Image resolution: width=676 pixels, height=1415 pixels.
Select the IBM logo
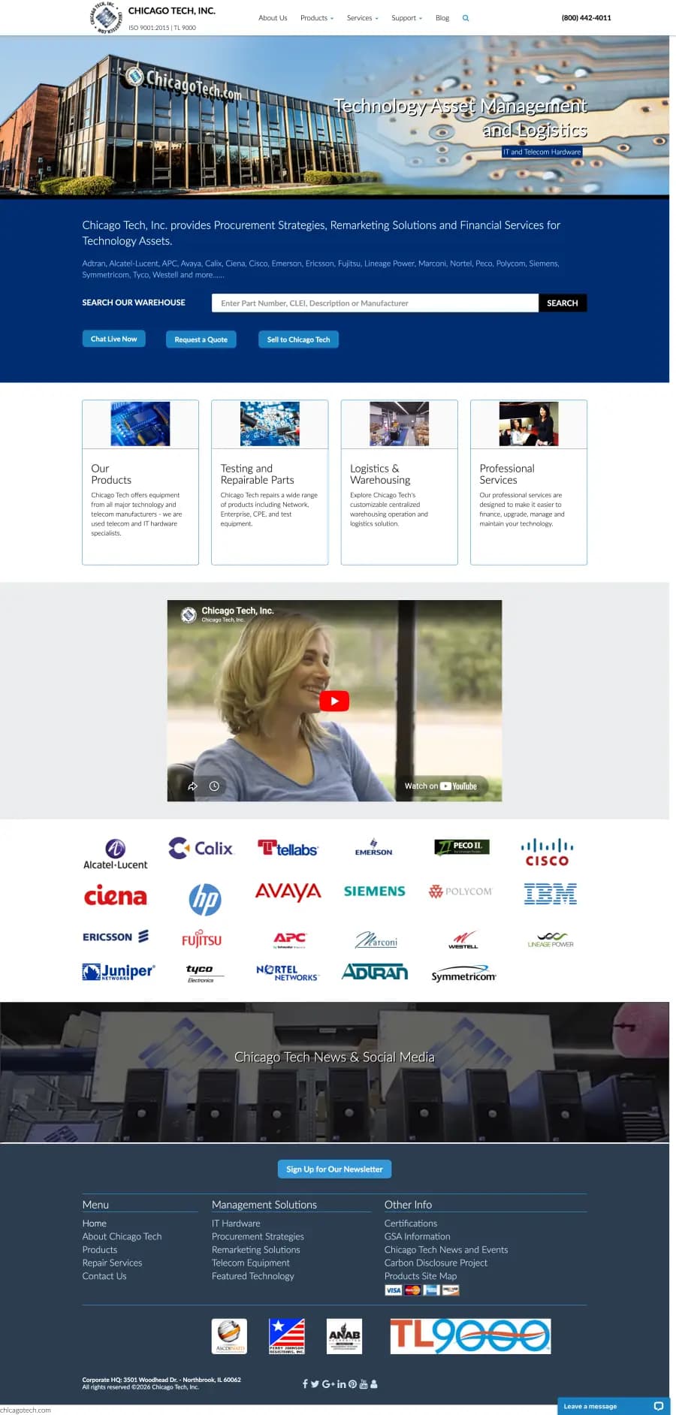[x=551, y=894]
